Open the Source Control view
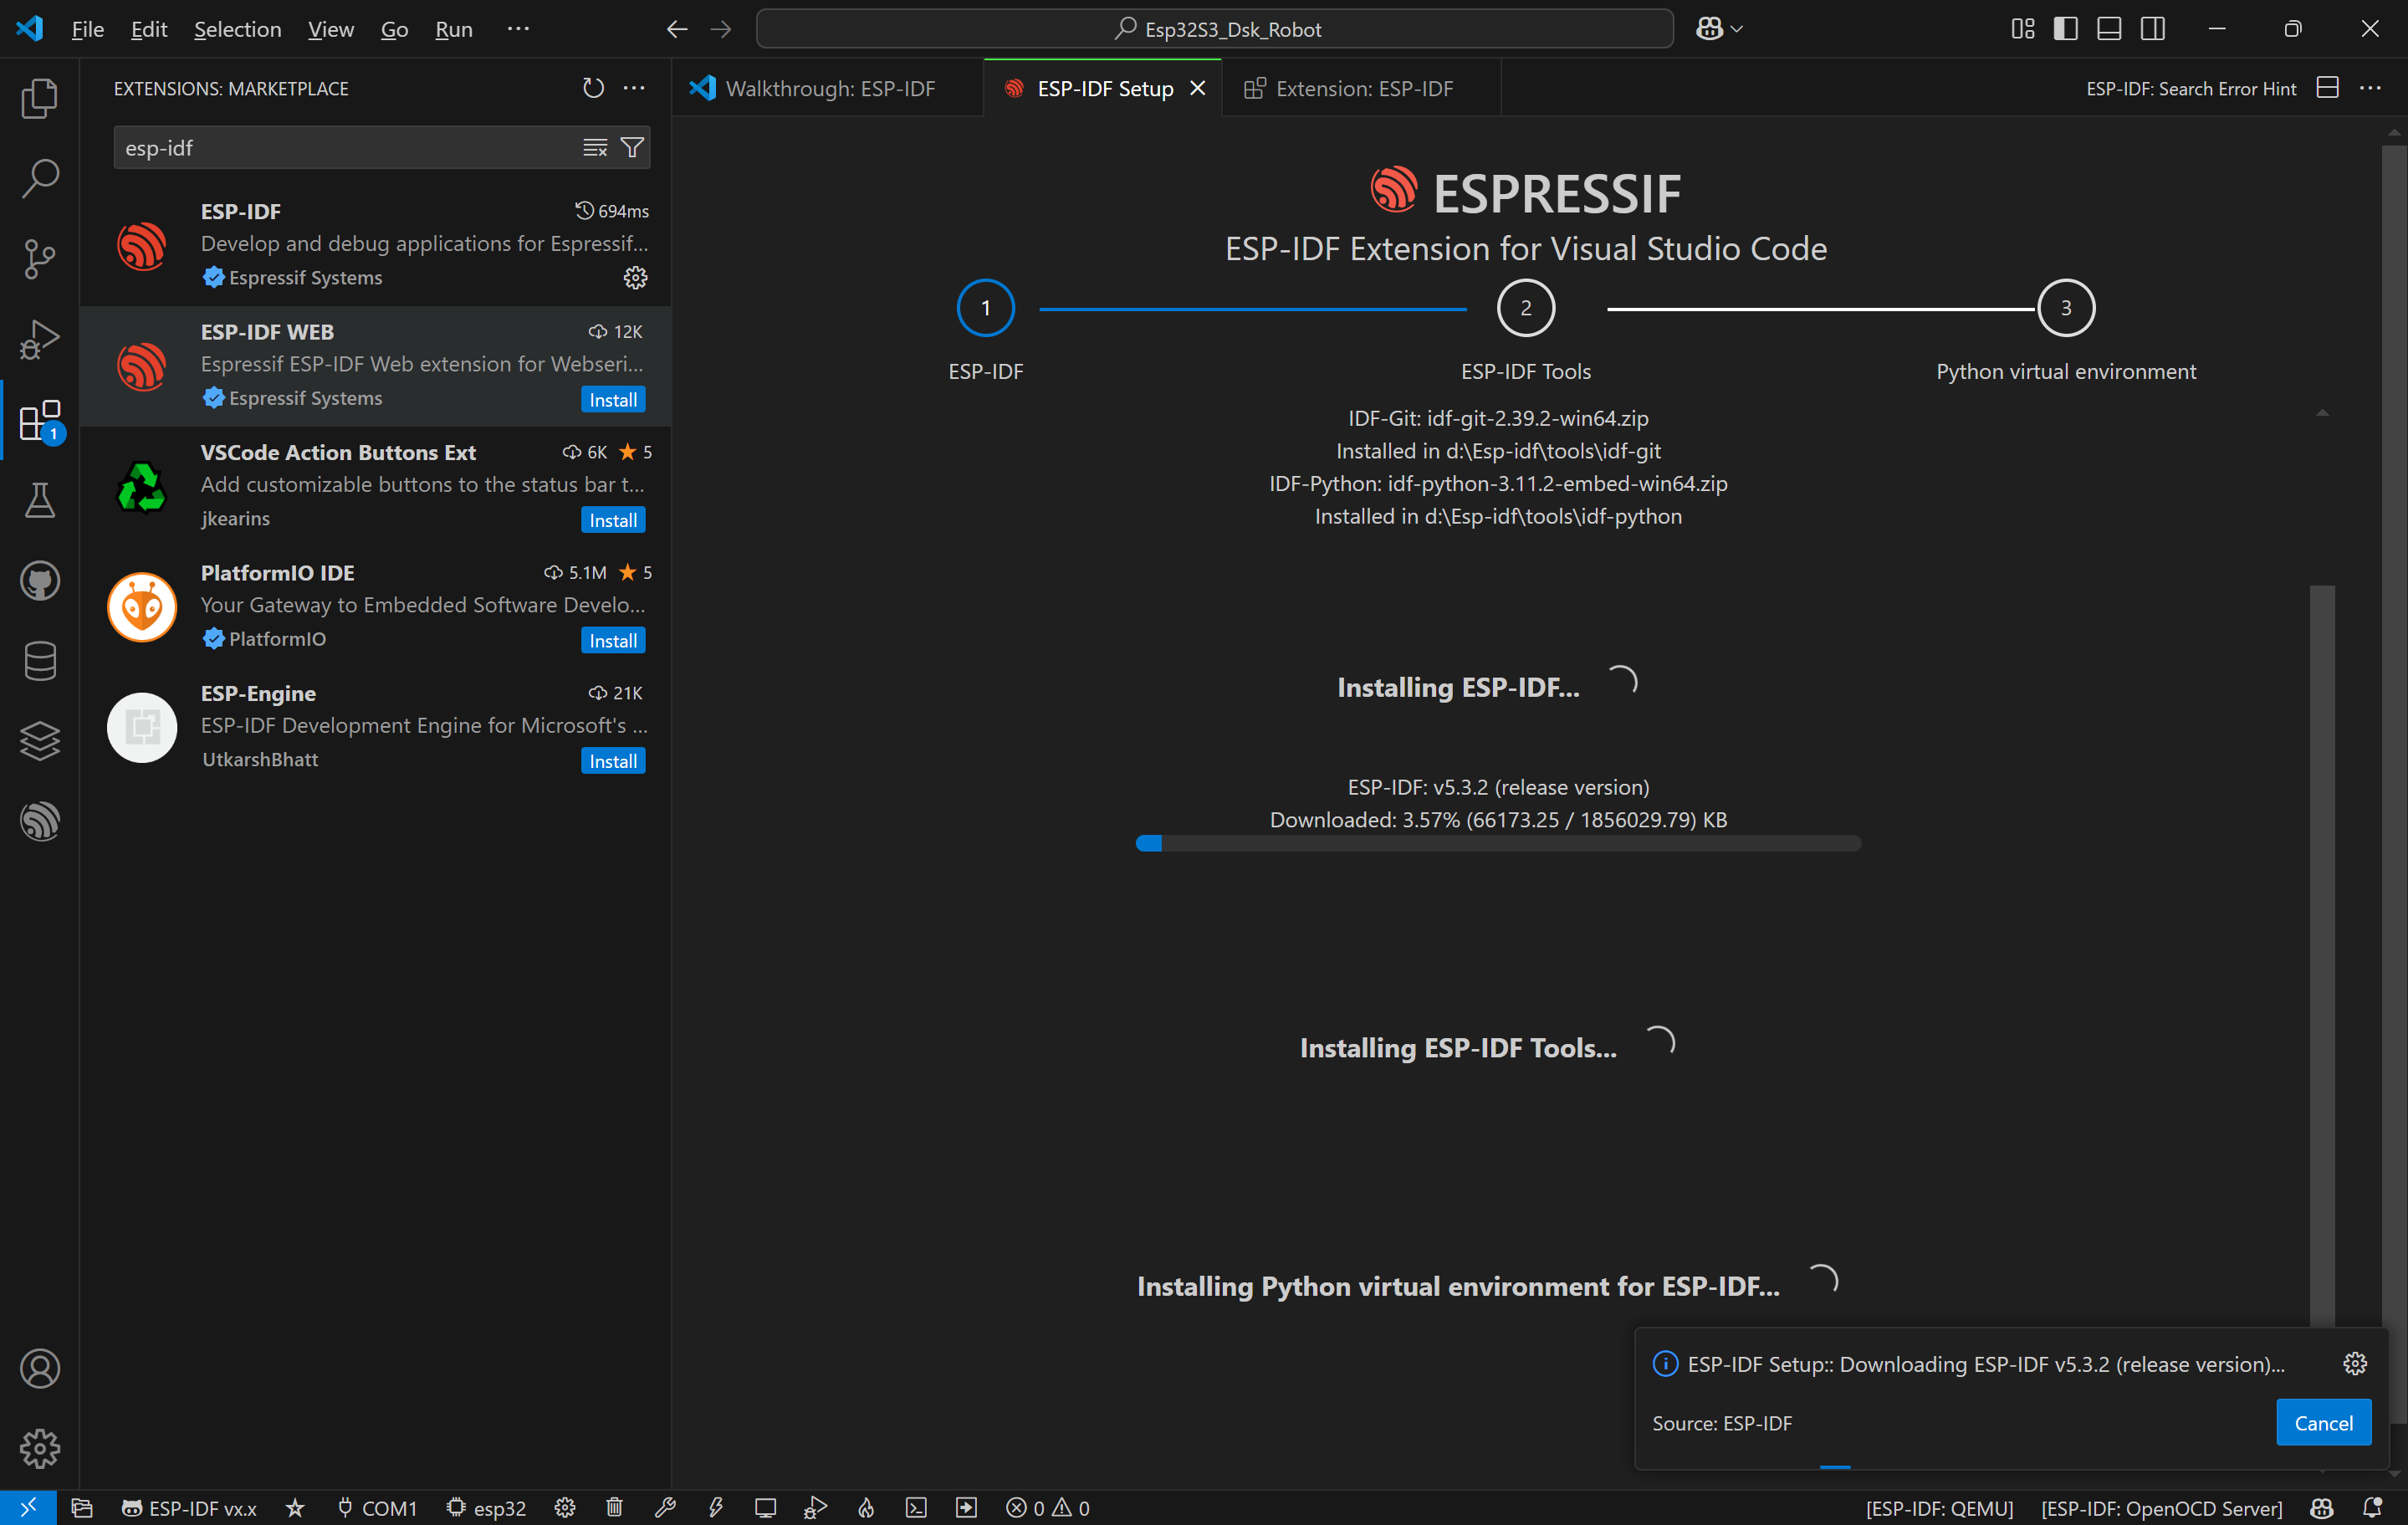This screenshot has width=2408, height=1525. point(39,259)
